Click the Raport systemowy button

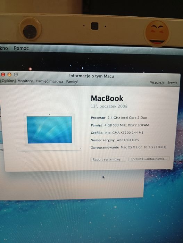click(108, 159)
